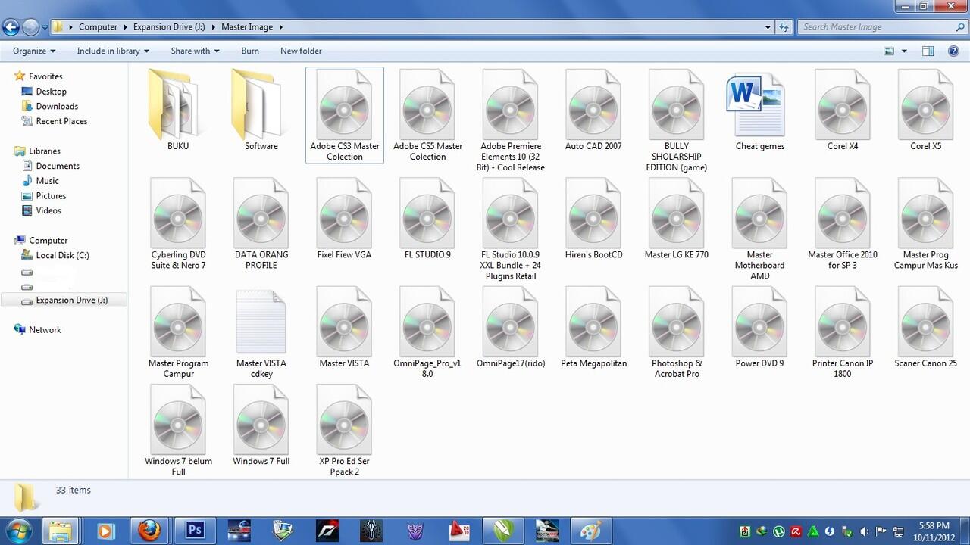Select FL Studio 10.0.9 XXL Bundle image
970x545 pixels.
(x=511, y=229)
